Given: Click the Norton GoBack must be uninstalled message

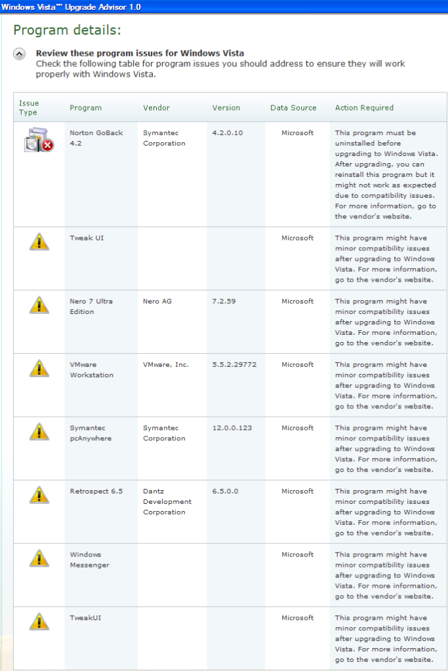Looking at the screenshot, I should [x=386, y=174].
